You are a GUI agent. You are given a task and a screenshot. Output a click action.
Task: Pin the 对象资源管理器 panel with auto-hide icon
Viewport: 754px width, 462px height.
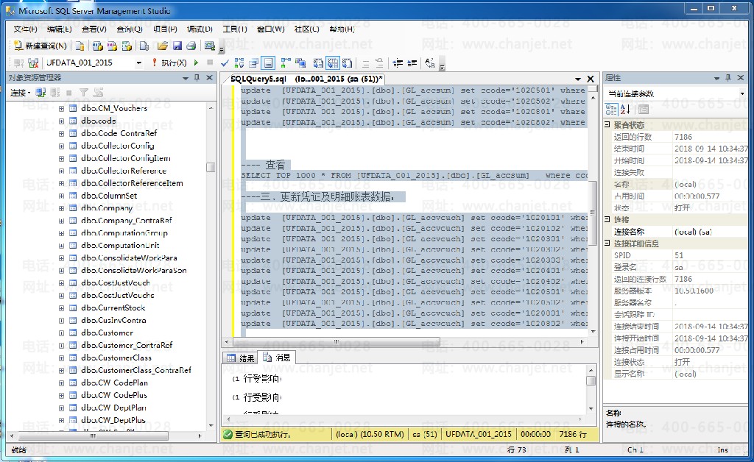point(197,78)
